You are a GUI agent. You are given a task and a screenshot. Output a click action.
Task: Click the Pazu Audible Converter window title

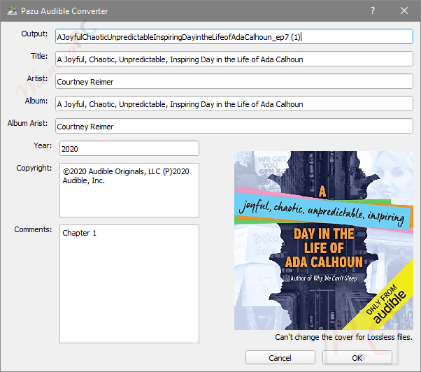coord(64,11)
